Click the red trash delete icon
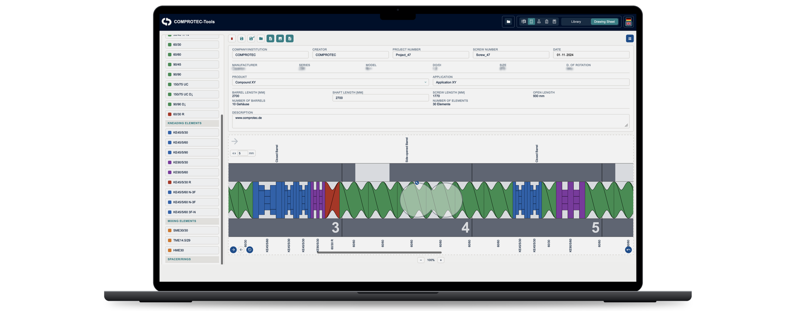The width and height of the screenshot is (796, 311). tap(232, 39)
